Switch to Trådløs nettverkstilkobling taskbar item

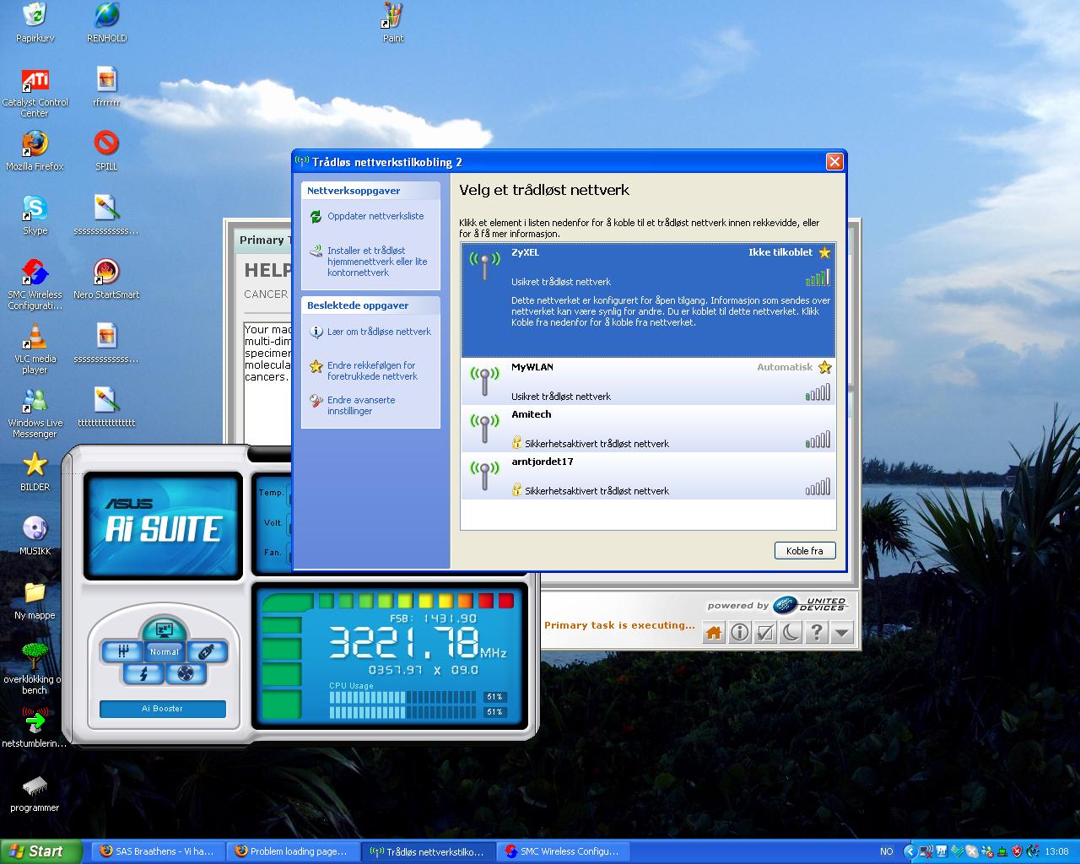(x=428, y=851)
